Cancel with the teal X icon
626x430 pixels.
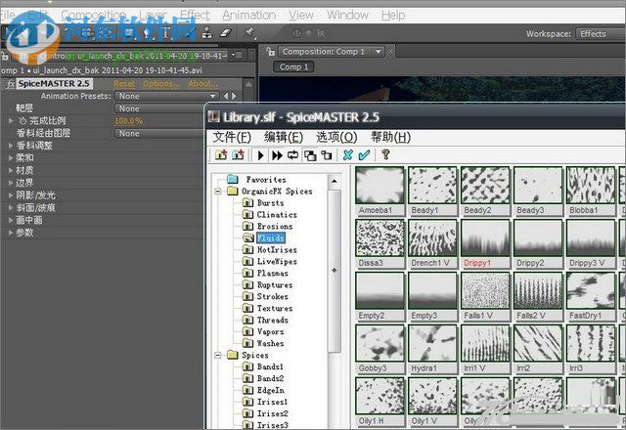348,155
